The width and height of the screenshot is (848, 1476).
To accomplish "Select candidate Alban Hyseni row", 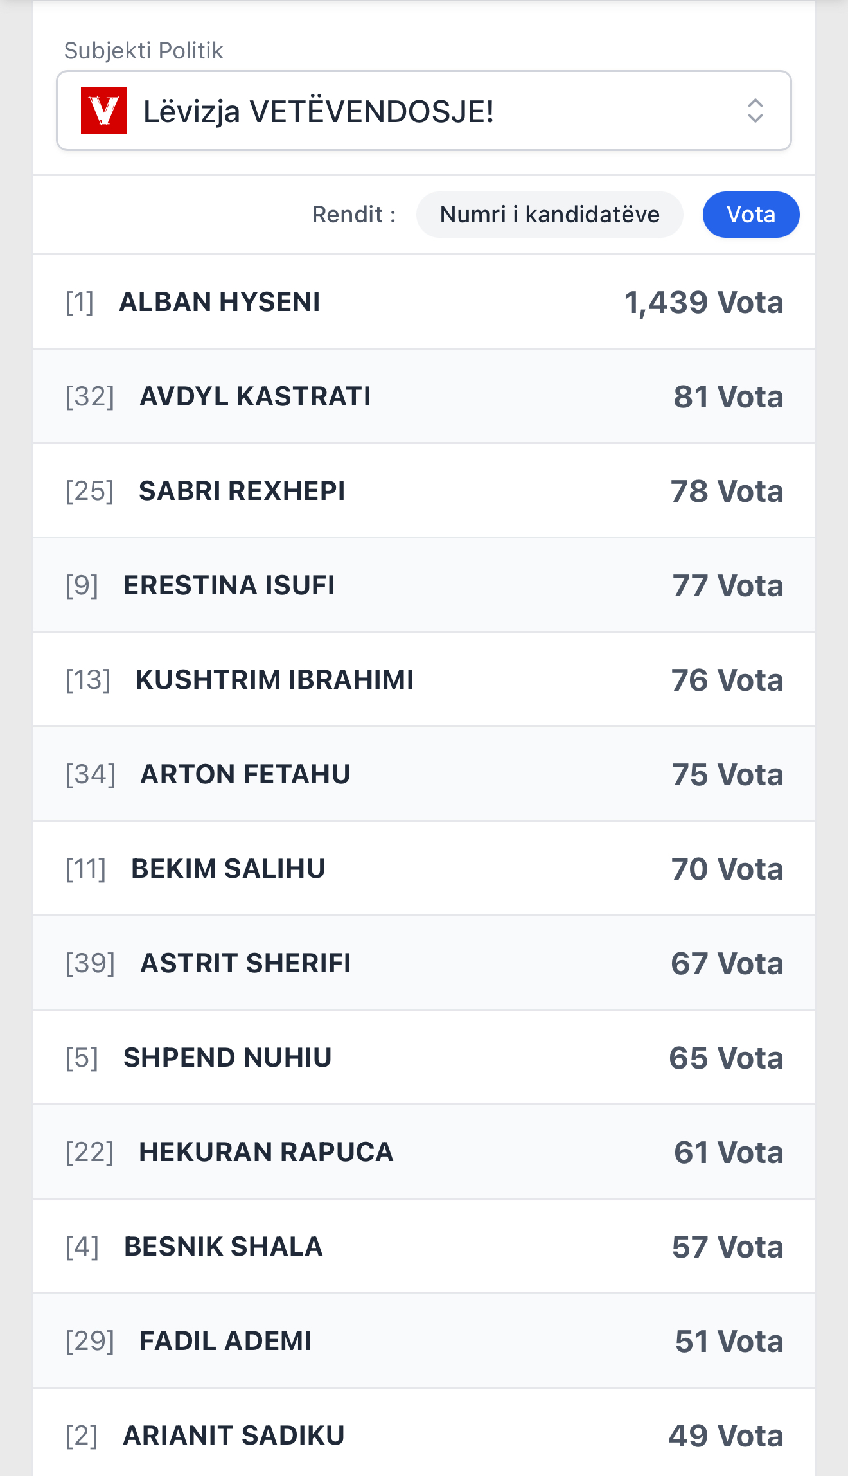I will tap(424, 302).
